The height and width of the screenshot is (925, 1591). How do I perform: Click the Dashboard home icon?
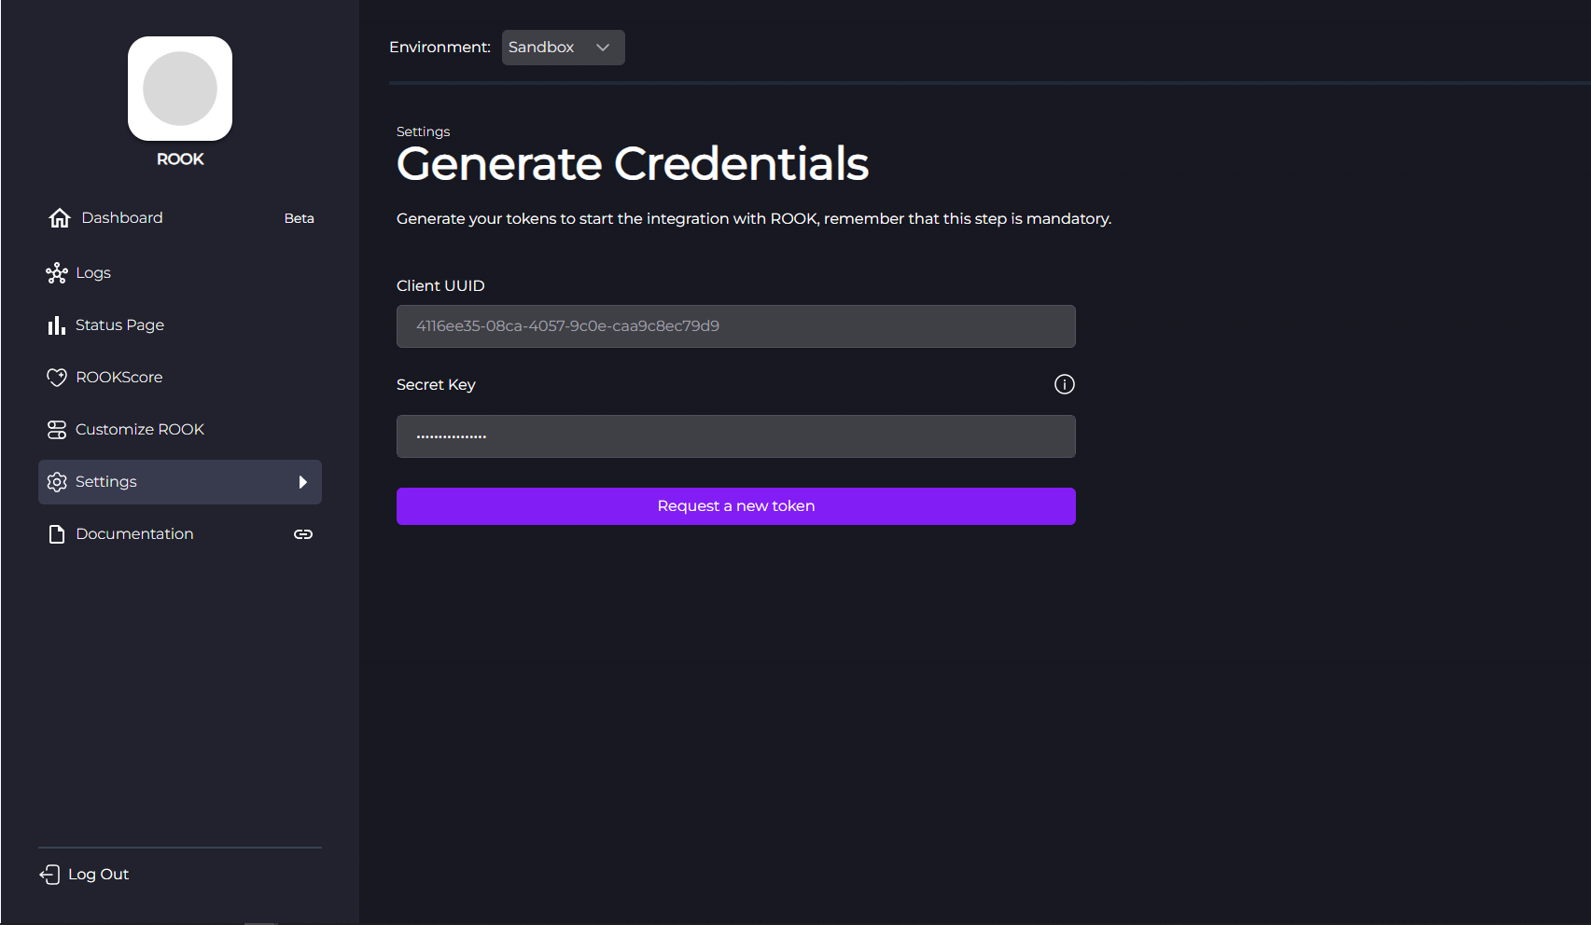(60, 218)
